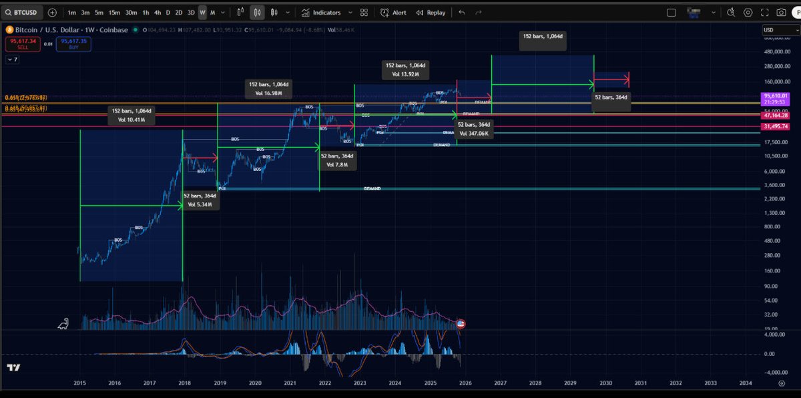Open time axis settings gear icon
Viewport: 801px width, 398px height.
(782, 383)
